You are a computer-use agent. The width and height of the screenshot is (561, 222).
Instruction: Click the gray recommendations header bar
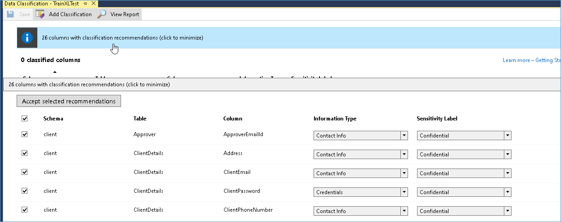(x=282, y=84)
